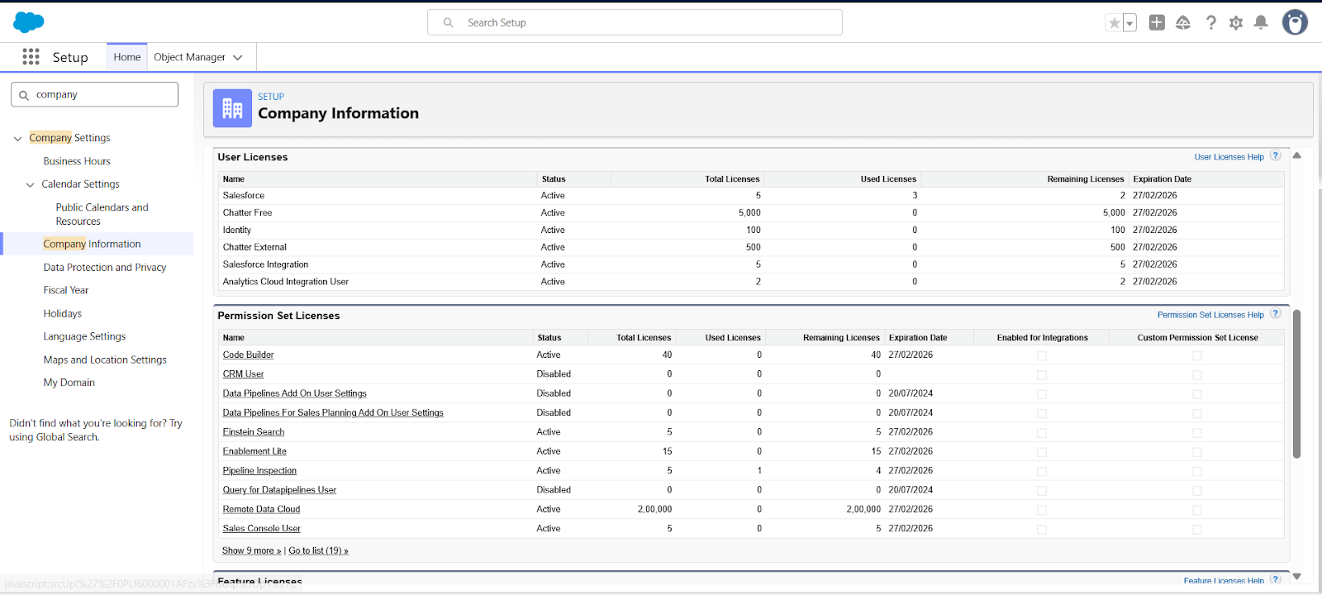1322x595 pixels.
Task: Collapse the Company Settings tree node
Action: pyautogui.click(x=17, y=139)
